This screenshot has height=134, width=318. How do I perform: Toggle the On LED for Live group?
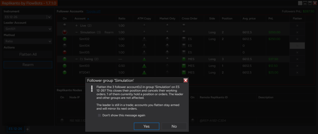(x=65, y=25)
